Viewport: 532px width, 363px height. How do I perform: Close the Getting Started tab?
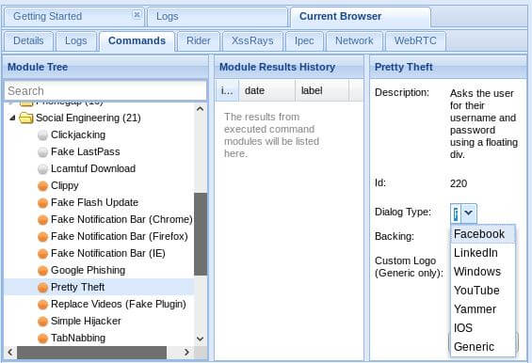(137, 14)
